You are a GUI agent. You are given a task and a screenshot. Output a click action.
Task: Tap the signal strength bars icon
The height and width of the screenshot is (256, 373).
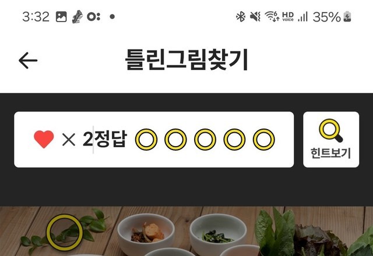[302, 17]
